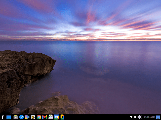The image size is (161, 120).
Task: Open the volume speaker control
Action: (140, 117)
